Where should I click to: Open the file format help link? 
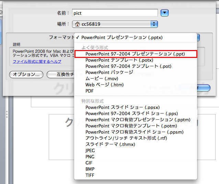point(37,62)
